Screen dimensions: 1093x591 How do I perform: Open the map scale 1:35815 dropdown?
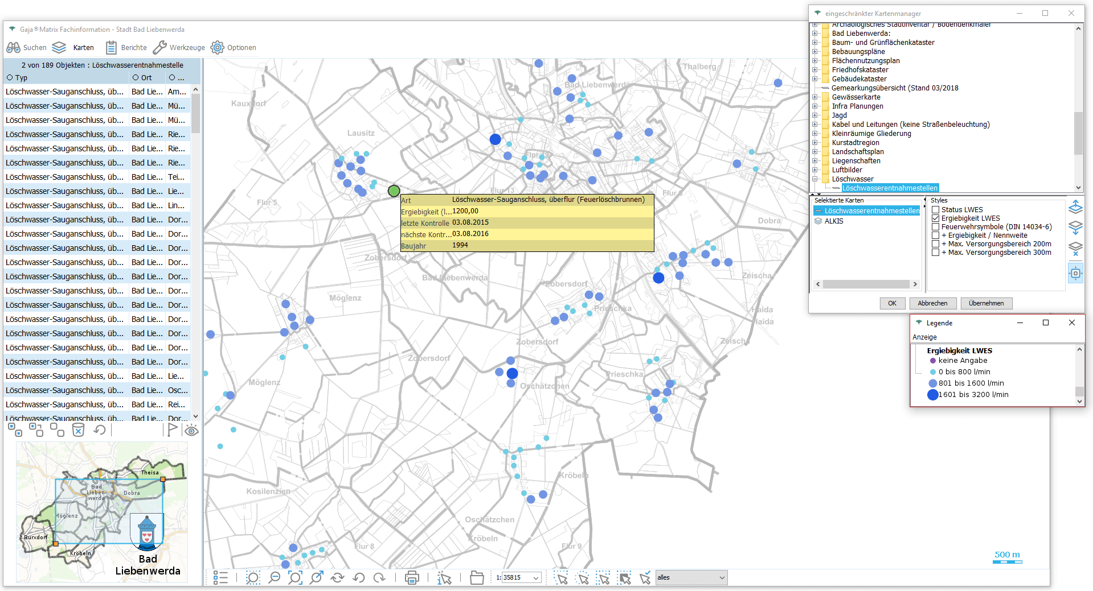click(536, 578)
